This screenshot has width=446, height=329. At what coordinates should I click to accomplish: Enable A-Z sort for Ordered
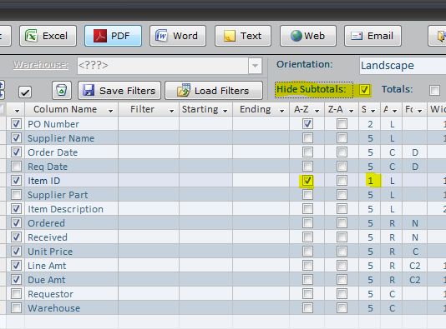[x=307, y=223]
